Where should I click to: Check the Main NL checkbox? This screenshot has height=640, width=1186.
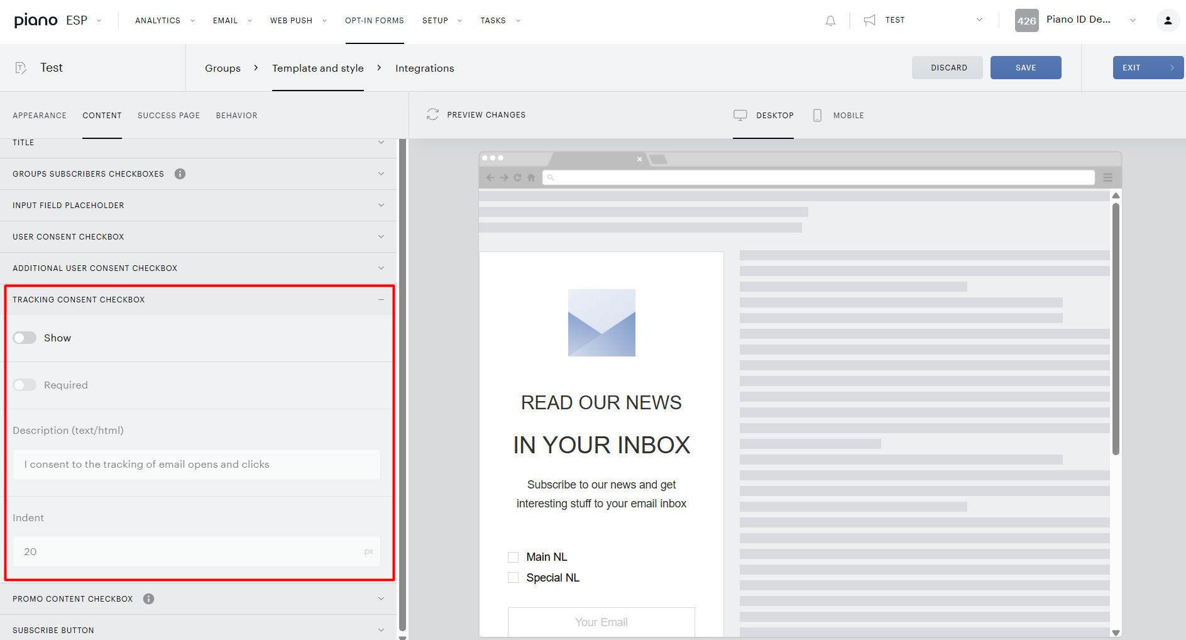point(513,557)
